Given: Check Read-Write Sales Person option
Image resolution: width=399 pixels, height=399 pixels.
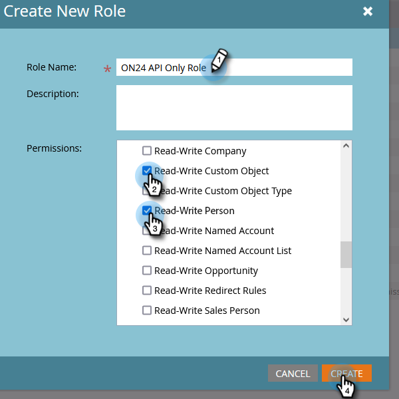Looking at the screenshot, I should pyautogui.click(x=147, y=310).
